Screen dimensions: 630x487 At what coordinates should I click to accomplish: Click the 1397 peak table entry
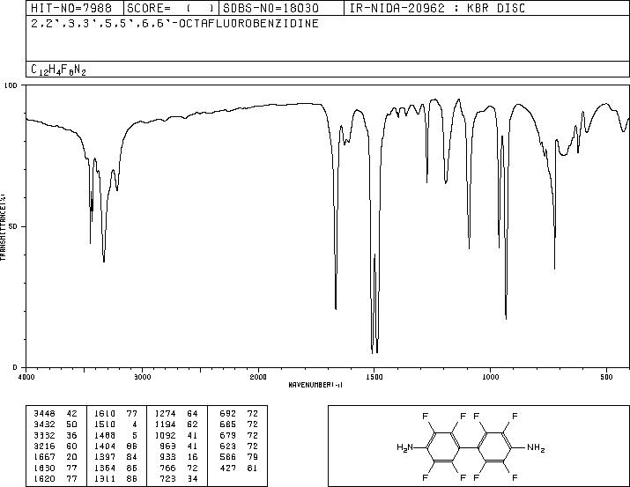pyautogui.click(x=105, y=457)
